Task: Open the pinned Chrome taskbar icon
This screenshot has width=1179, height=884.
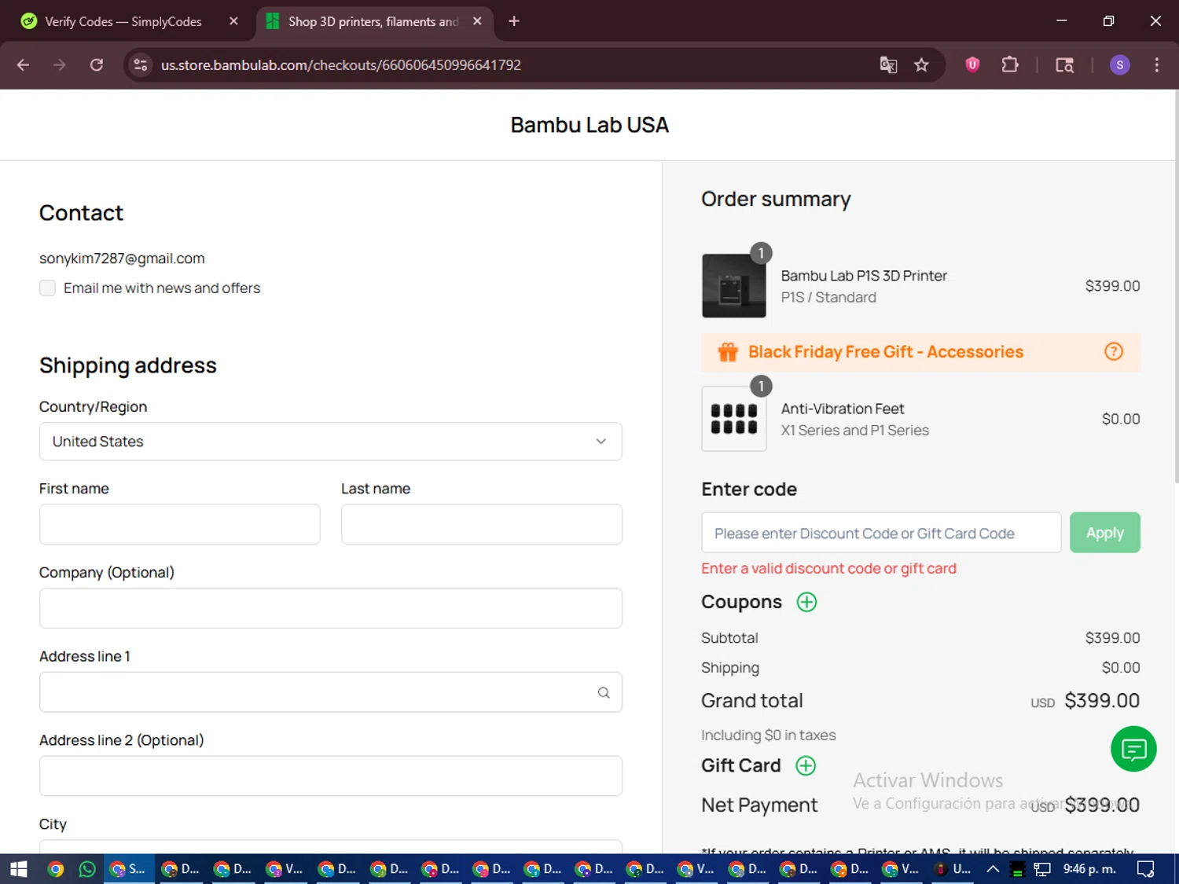Action: [x=55, y=868]
